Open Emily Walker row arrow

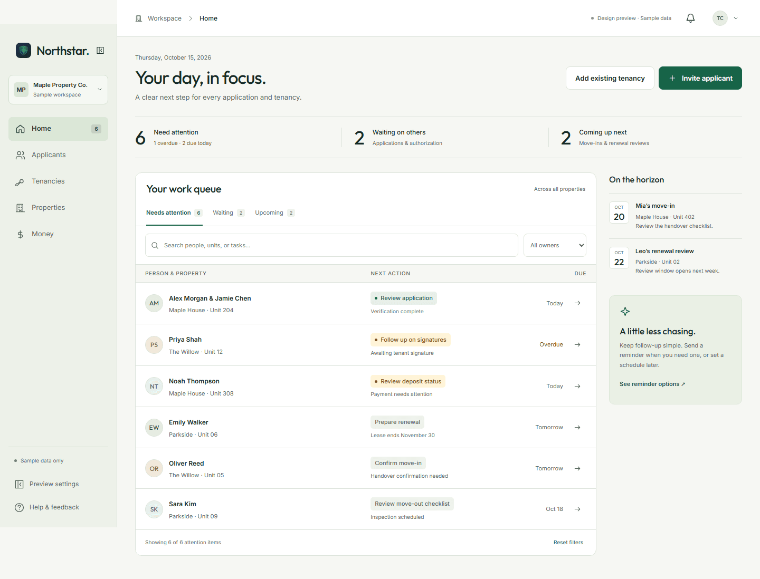pos(577,428)
